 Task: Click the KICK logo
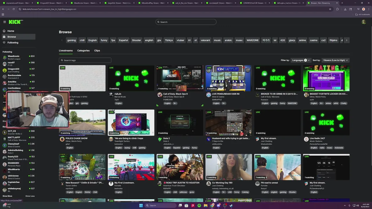[16, 22]
